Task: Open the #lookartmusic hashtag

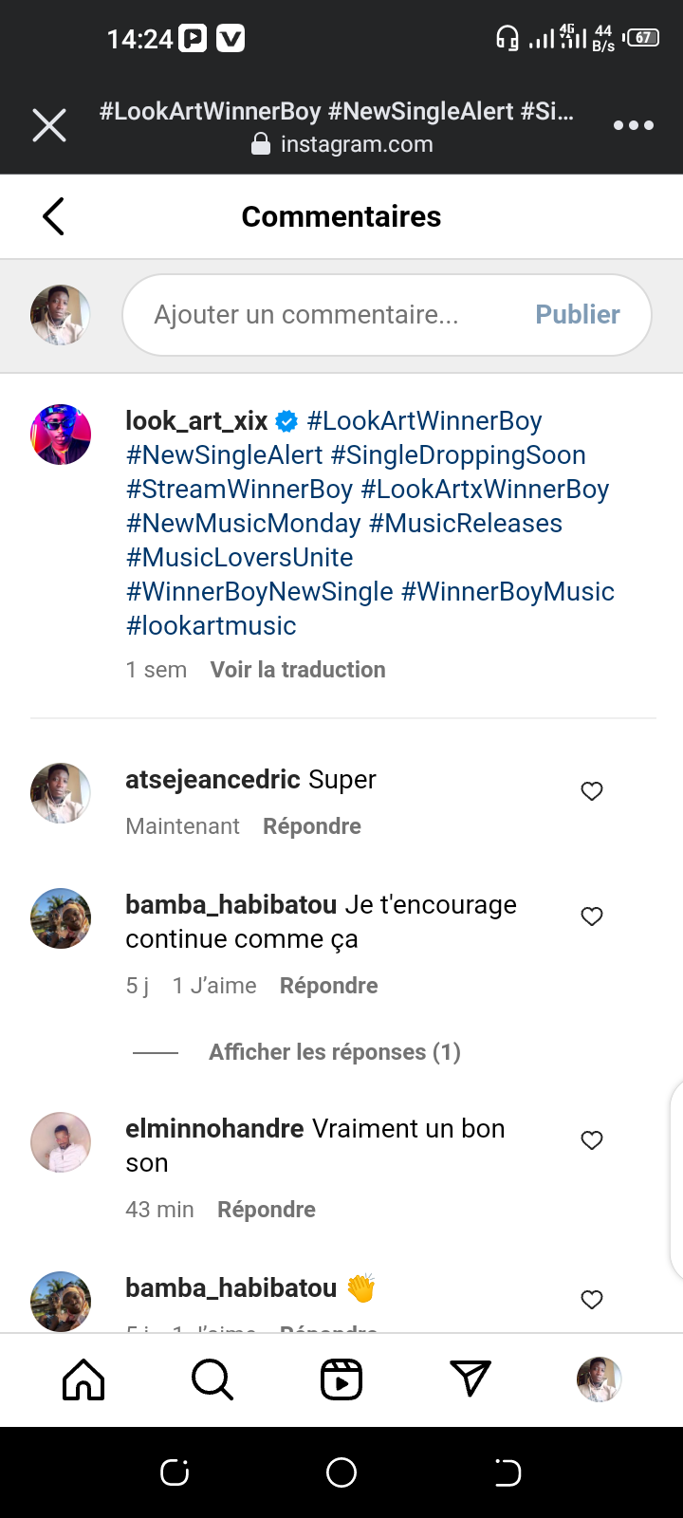Action: tap(212, 626)
